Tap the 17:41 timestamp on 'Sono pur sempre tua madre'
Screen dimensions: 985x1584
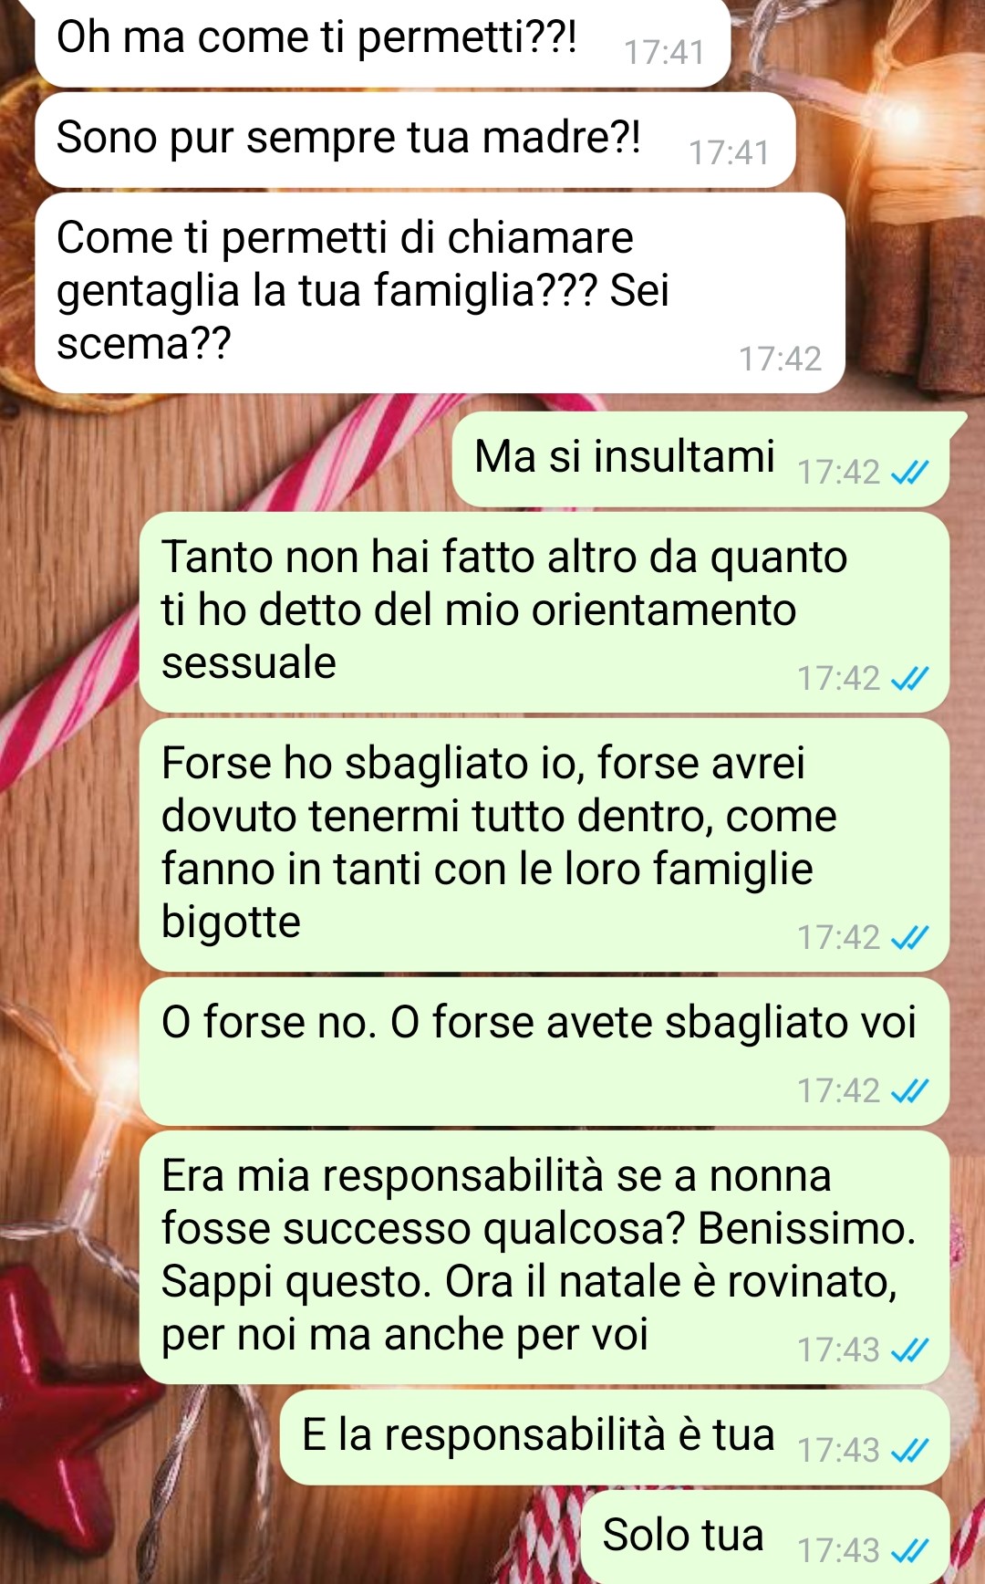729,153
